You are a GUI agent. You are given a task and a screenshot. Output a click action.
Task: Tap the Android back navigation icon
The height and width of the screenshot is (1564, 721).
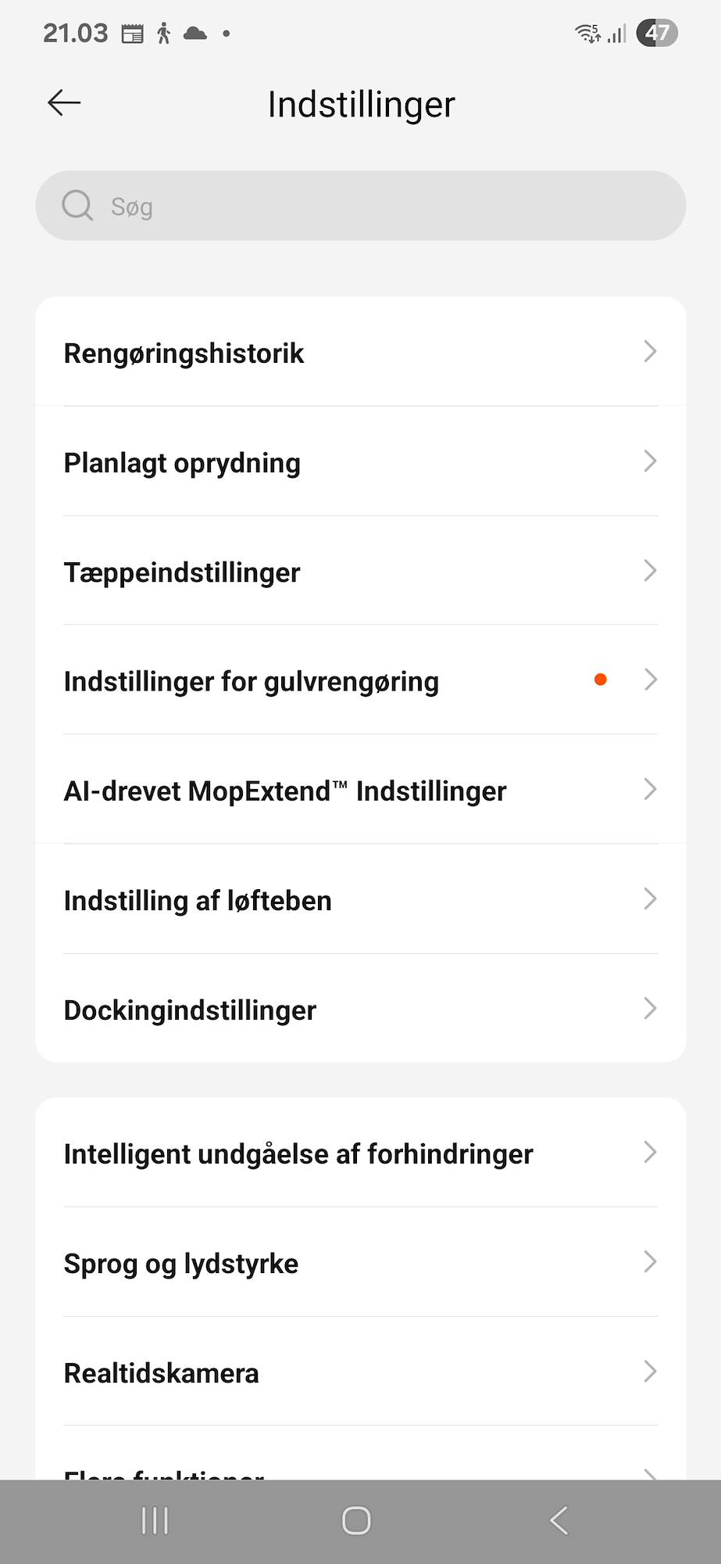tap(559, 1521)
